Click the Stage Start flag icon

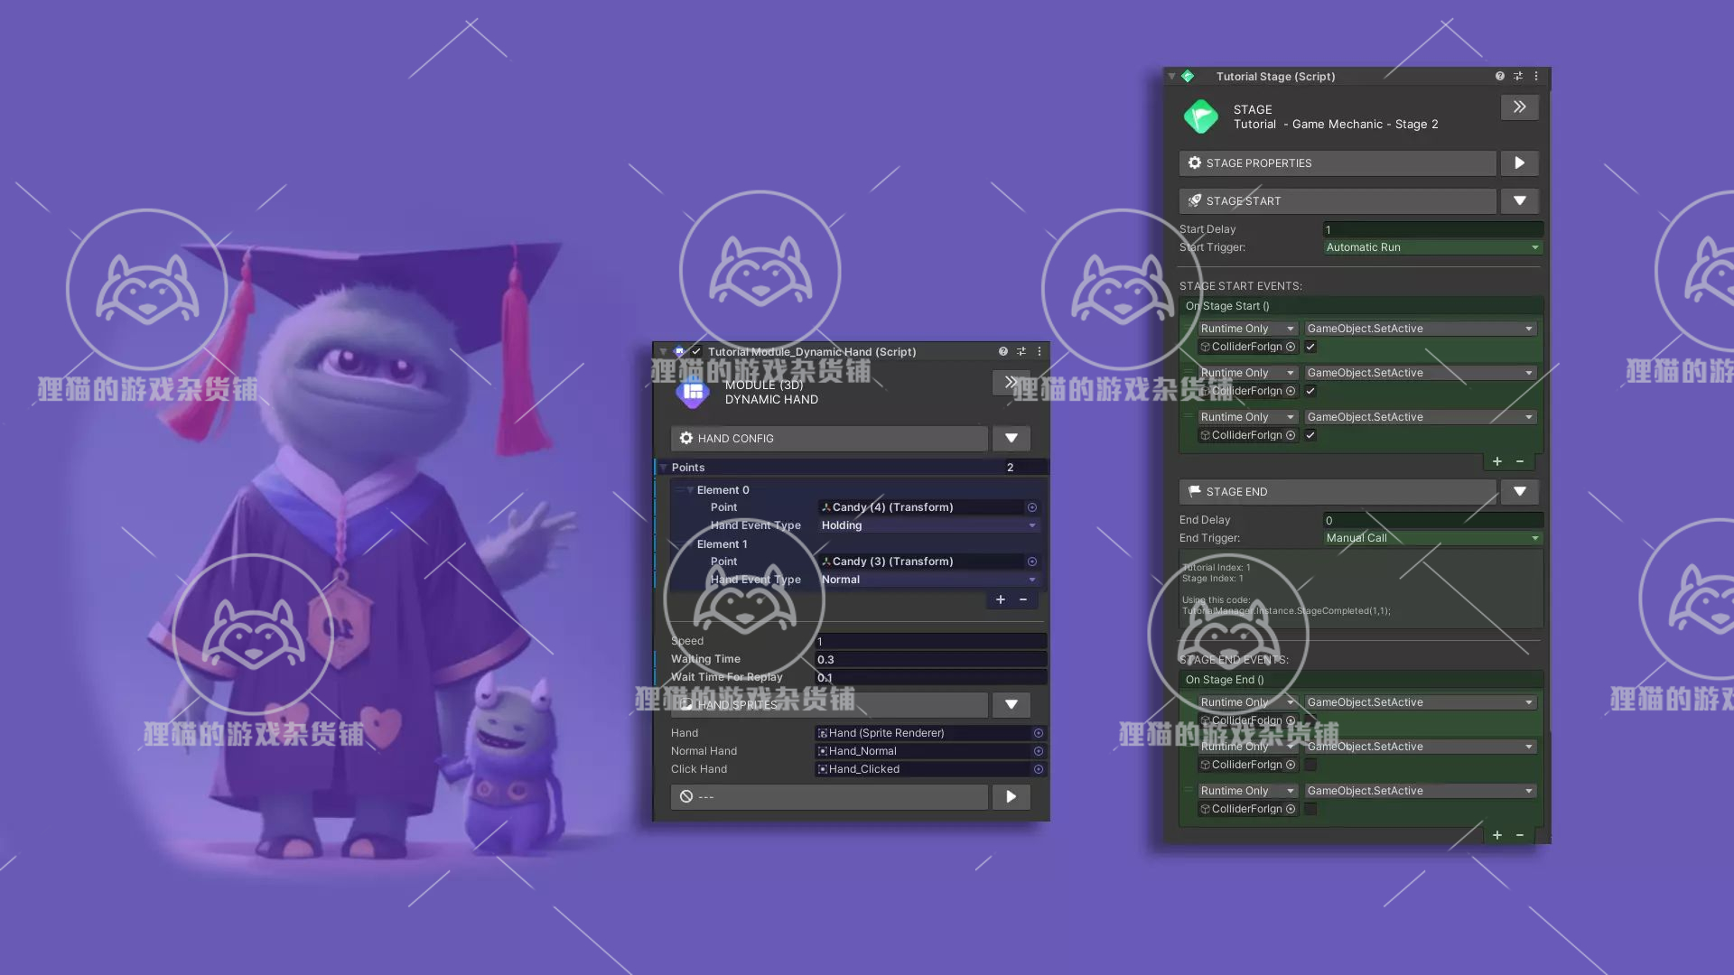pos(1195,199)
